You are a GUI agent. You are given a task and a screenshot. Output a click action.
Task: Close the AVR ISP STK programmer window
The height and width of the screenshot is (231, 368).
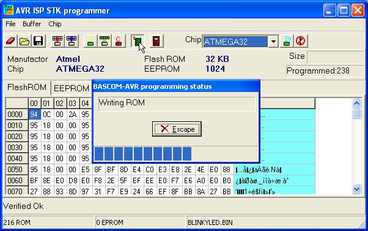click(x=358, y=10)
